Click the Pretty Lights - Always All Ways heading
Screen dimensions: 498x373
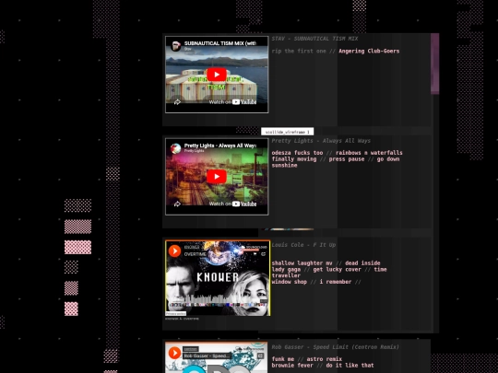click(321, 141)
